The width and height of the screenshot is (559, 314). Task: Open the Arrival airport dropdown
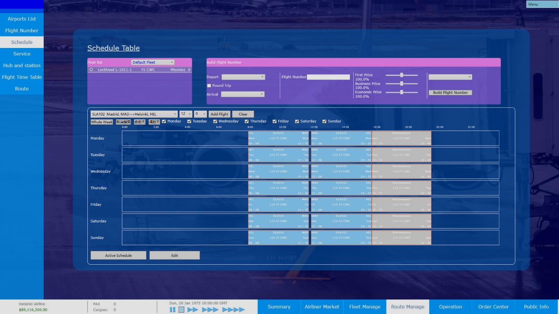pos(242,94)
